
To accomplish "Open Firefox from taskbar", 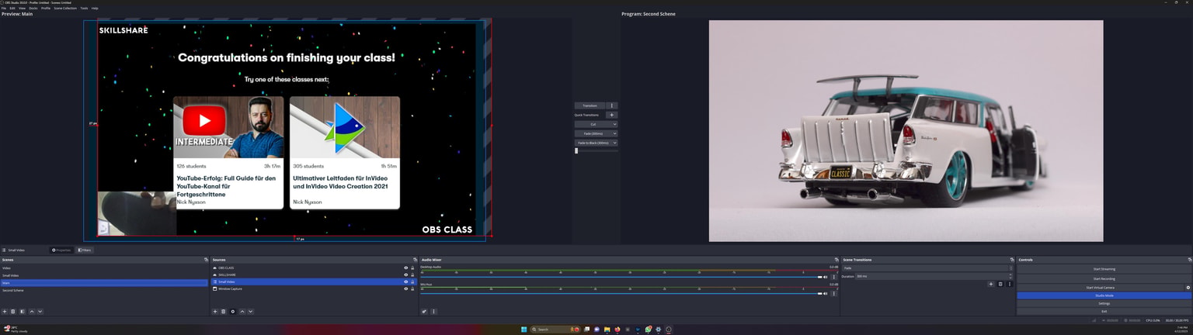I will point(617,330).
